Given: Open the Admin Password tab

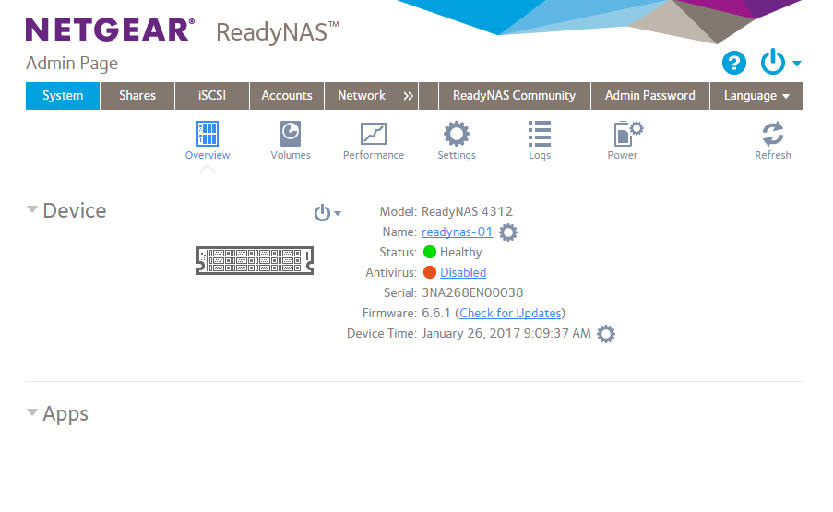Looking at the screenshot, I should (x=650, y=96).
